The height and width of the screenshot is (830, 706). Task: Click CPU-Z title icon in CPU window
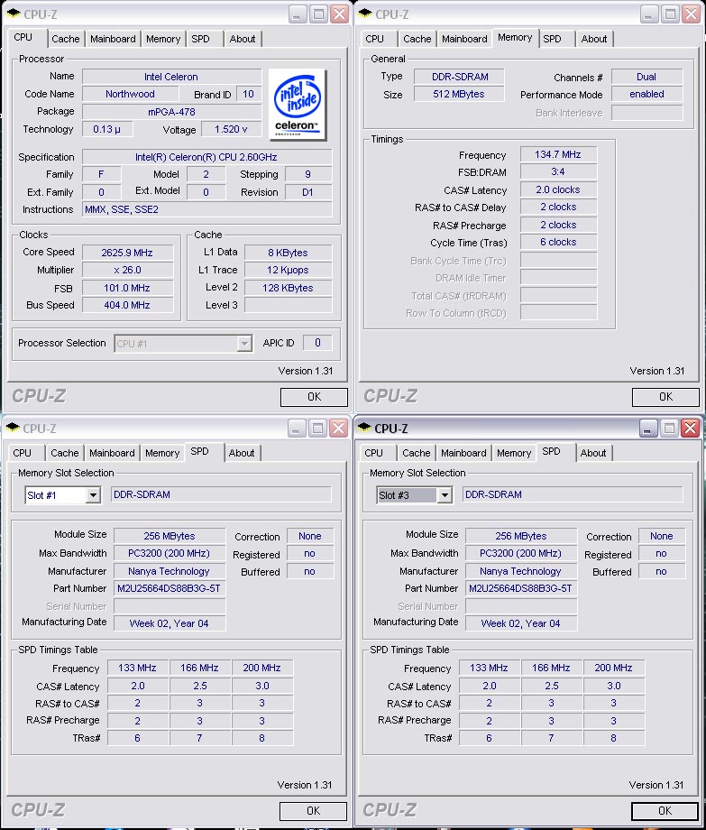click(14, 14)
